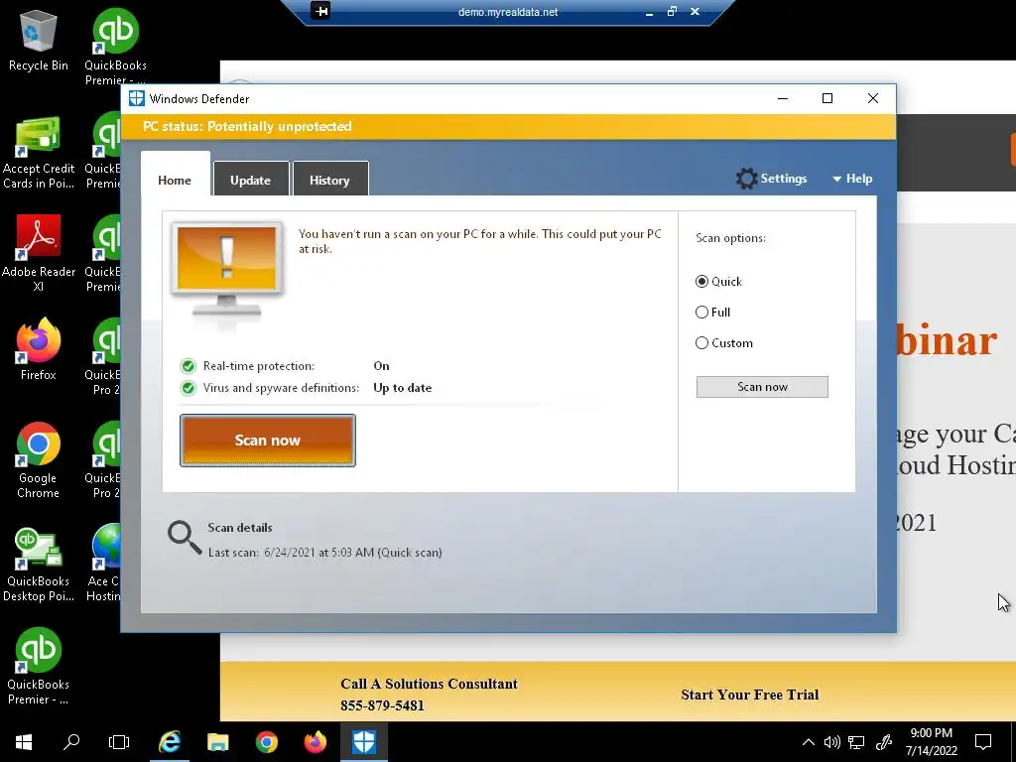
Task: Launch Firefox from the taskbar
Action: [x=316, y=741]
